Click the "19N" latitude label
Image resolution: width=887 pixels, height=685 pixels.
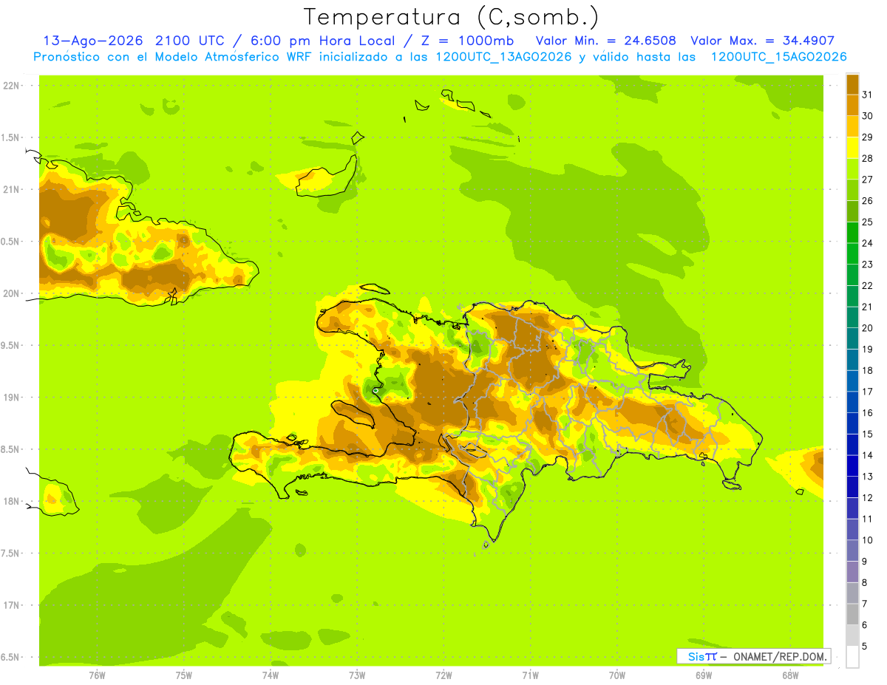point(12,397)
